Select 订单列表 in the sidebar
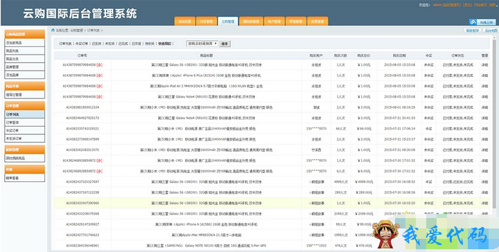Viewport: 499px width, 252px height. 25,114
